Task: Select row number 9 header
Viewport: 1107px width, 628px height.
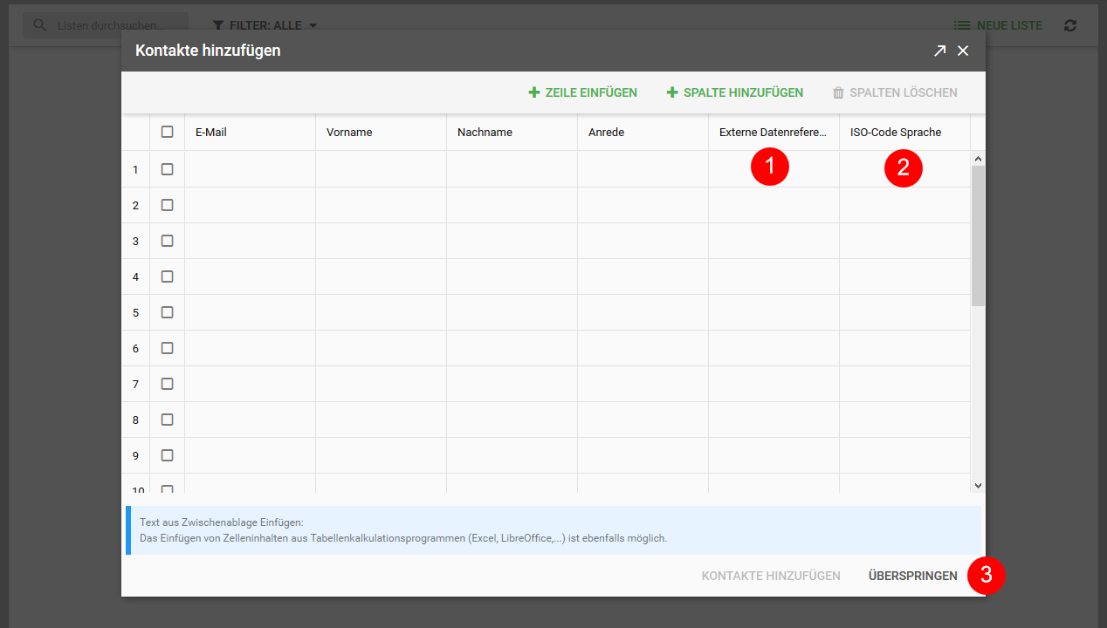Action: [x=135, y=455]
